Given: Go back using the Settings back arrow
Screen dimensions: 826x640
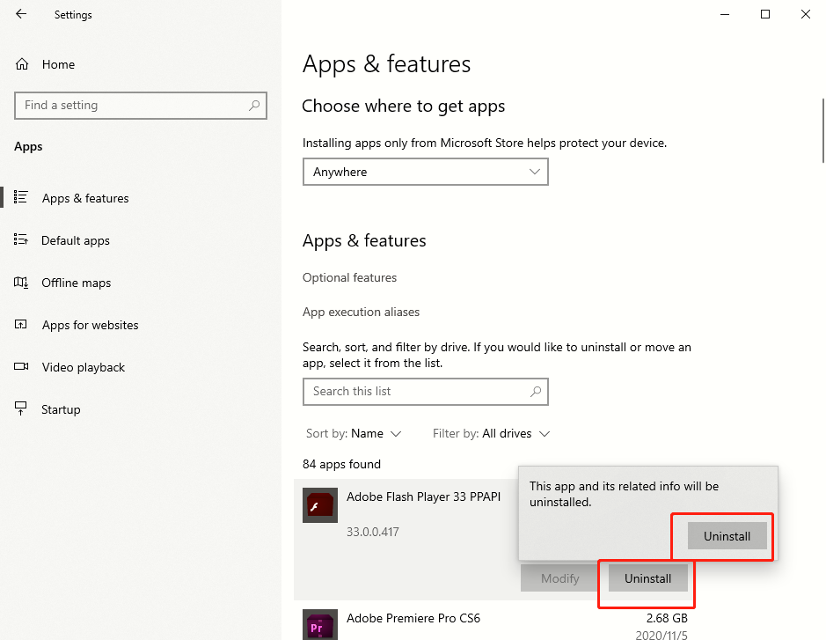Looking at the screenshot, I should coord(21,14).
